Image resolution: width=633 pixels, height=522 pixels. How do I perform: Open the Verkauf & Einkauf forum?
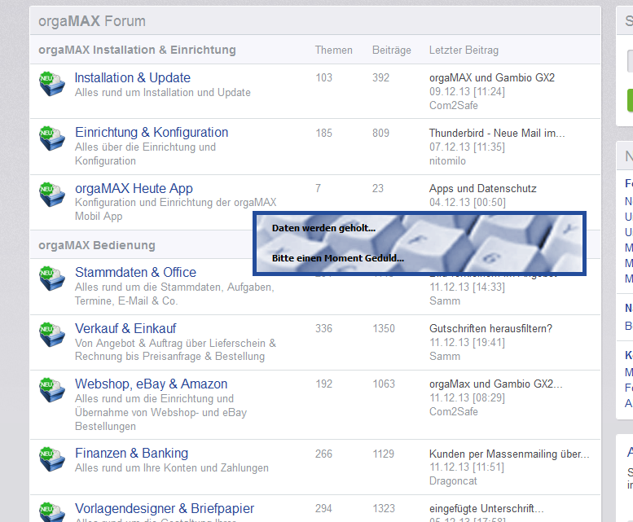125,328
